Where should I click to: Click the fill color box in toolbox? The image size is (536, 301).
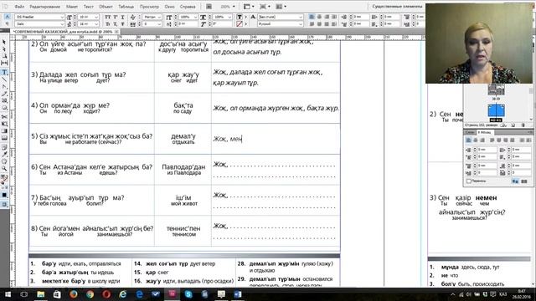(3, 176)
